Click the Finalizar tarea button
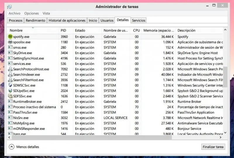 tap(213, 147)
